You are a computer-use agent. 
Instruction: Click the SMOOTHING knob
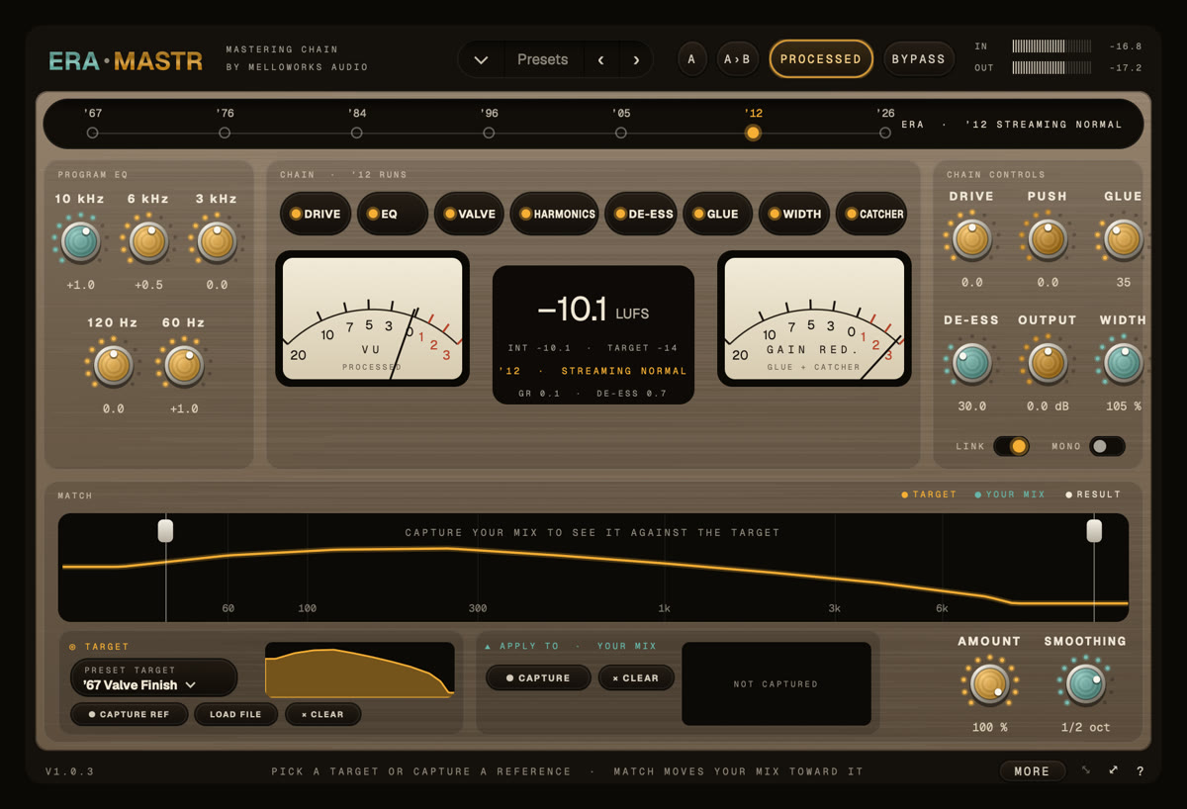[x=1085, y=683]
